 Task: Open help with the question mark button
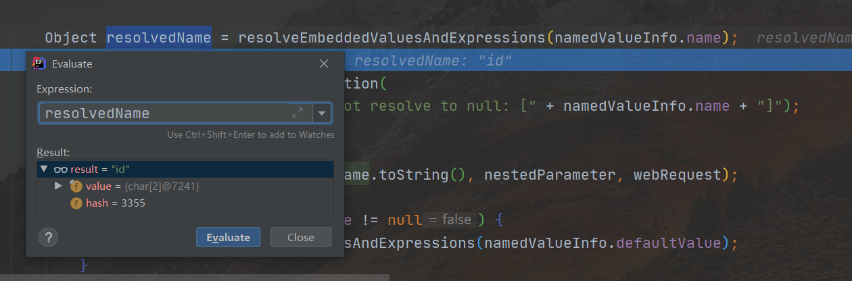tap(49, 237)
